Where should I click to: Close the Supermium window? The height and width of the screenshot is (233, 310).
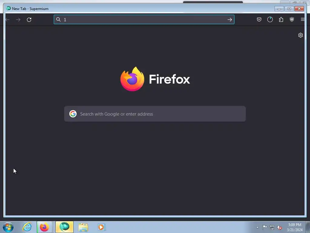(299, 9)
